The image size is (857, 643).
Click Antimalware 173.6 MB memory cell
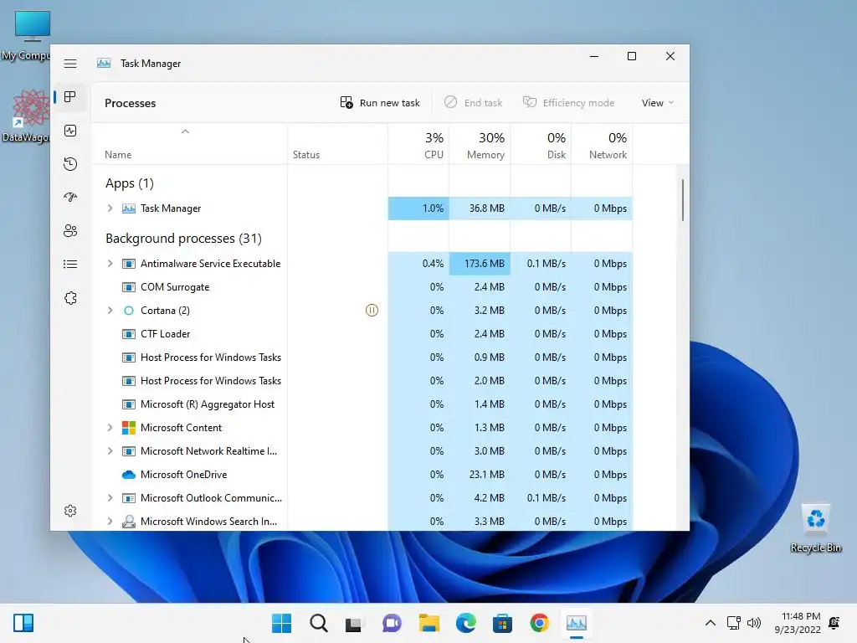(480, 264)
